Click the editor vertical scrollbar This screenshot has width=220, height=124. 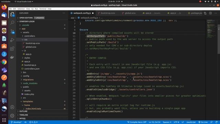pos(219,39)
